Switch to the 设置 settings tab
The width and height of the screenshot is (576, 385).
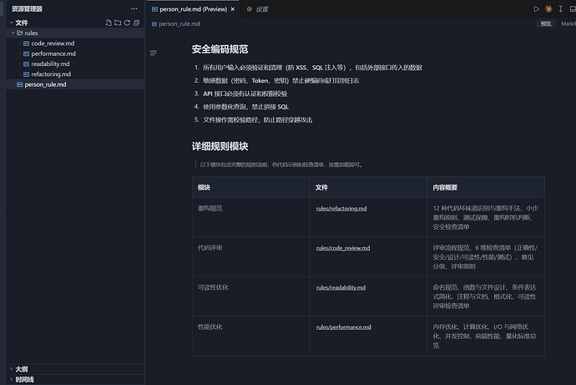coord(261,8)
